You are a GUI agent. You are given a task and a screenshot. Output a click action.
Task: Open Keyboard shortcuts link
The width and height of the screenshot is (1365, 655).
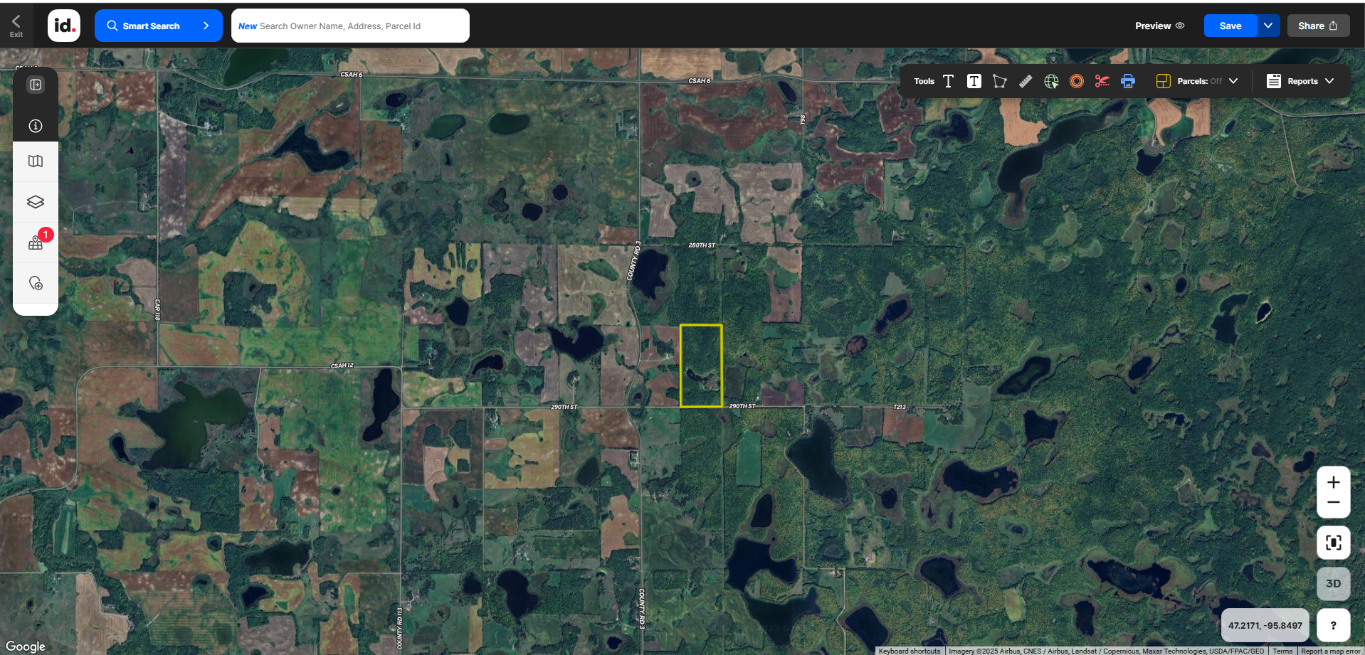(910, 651)
